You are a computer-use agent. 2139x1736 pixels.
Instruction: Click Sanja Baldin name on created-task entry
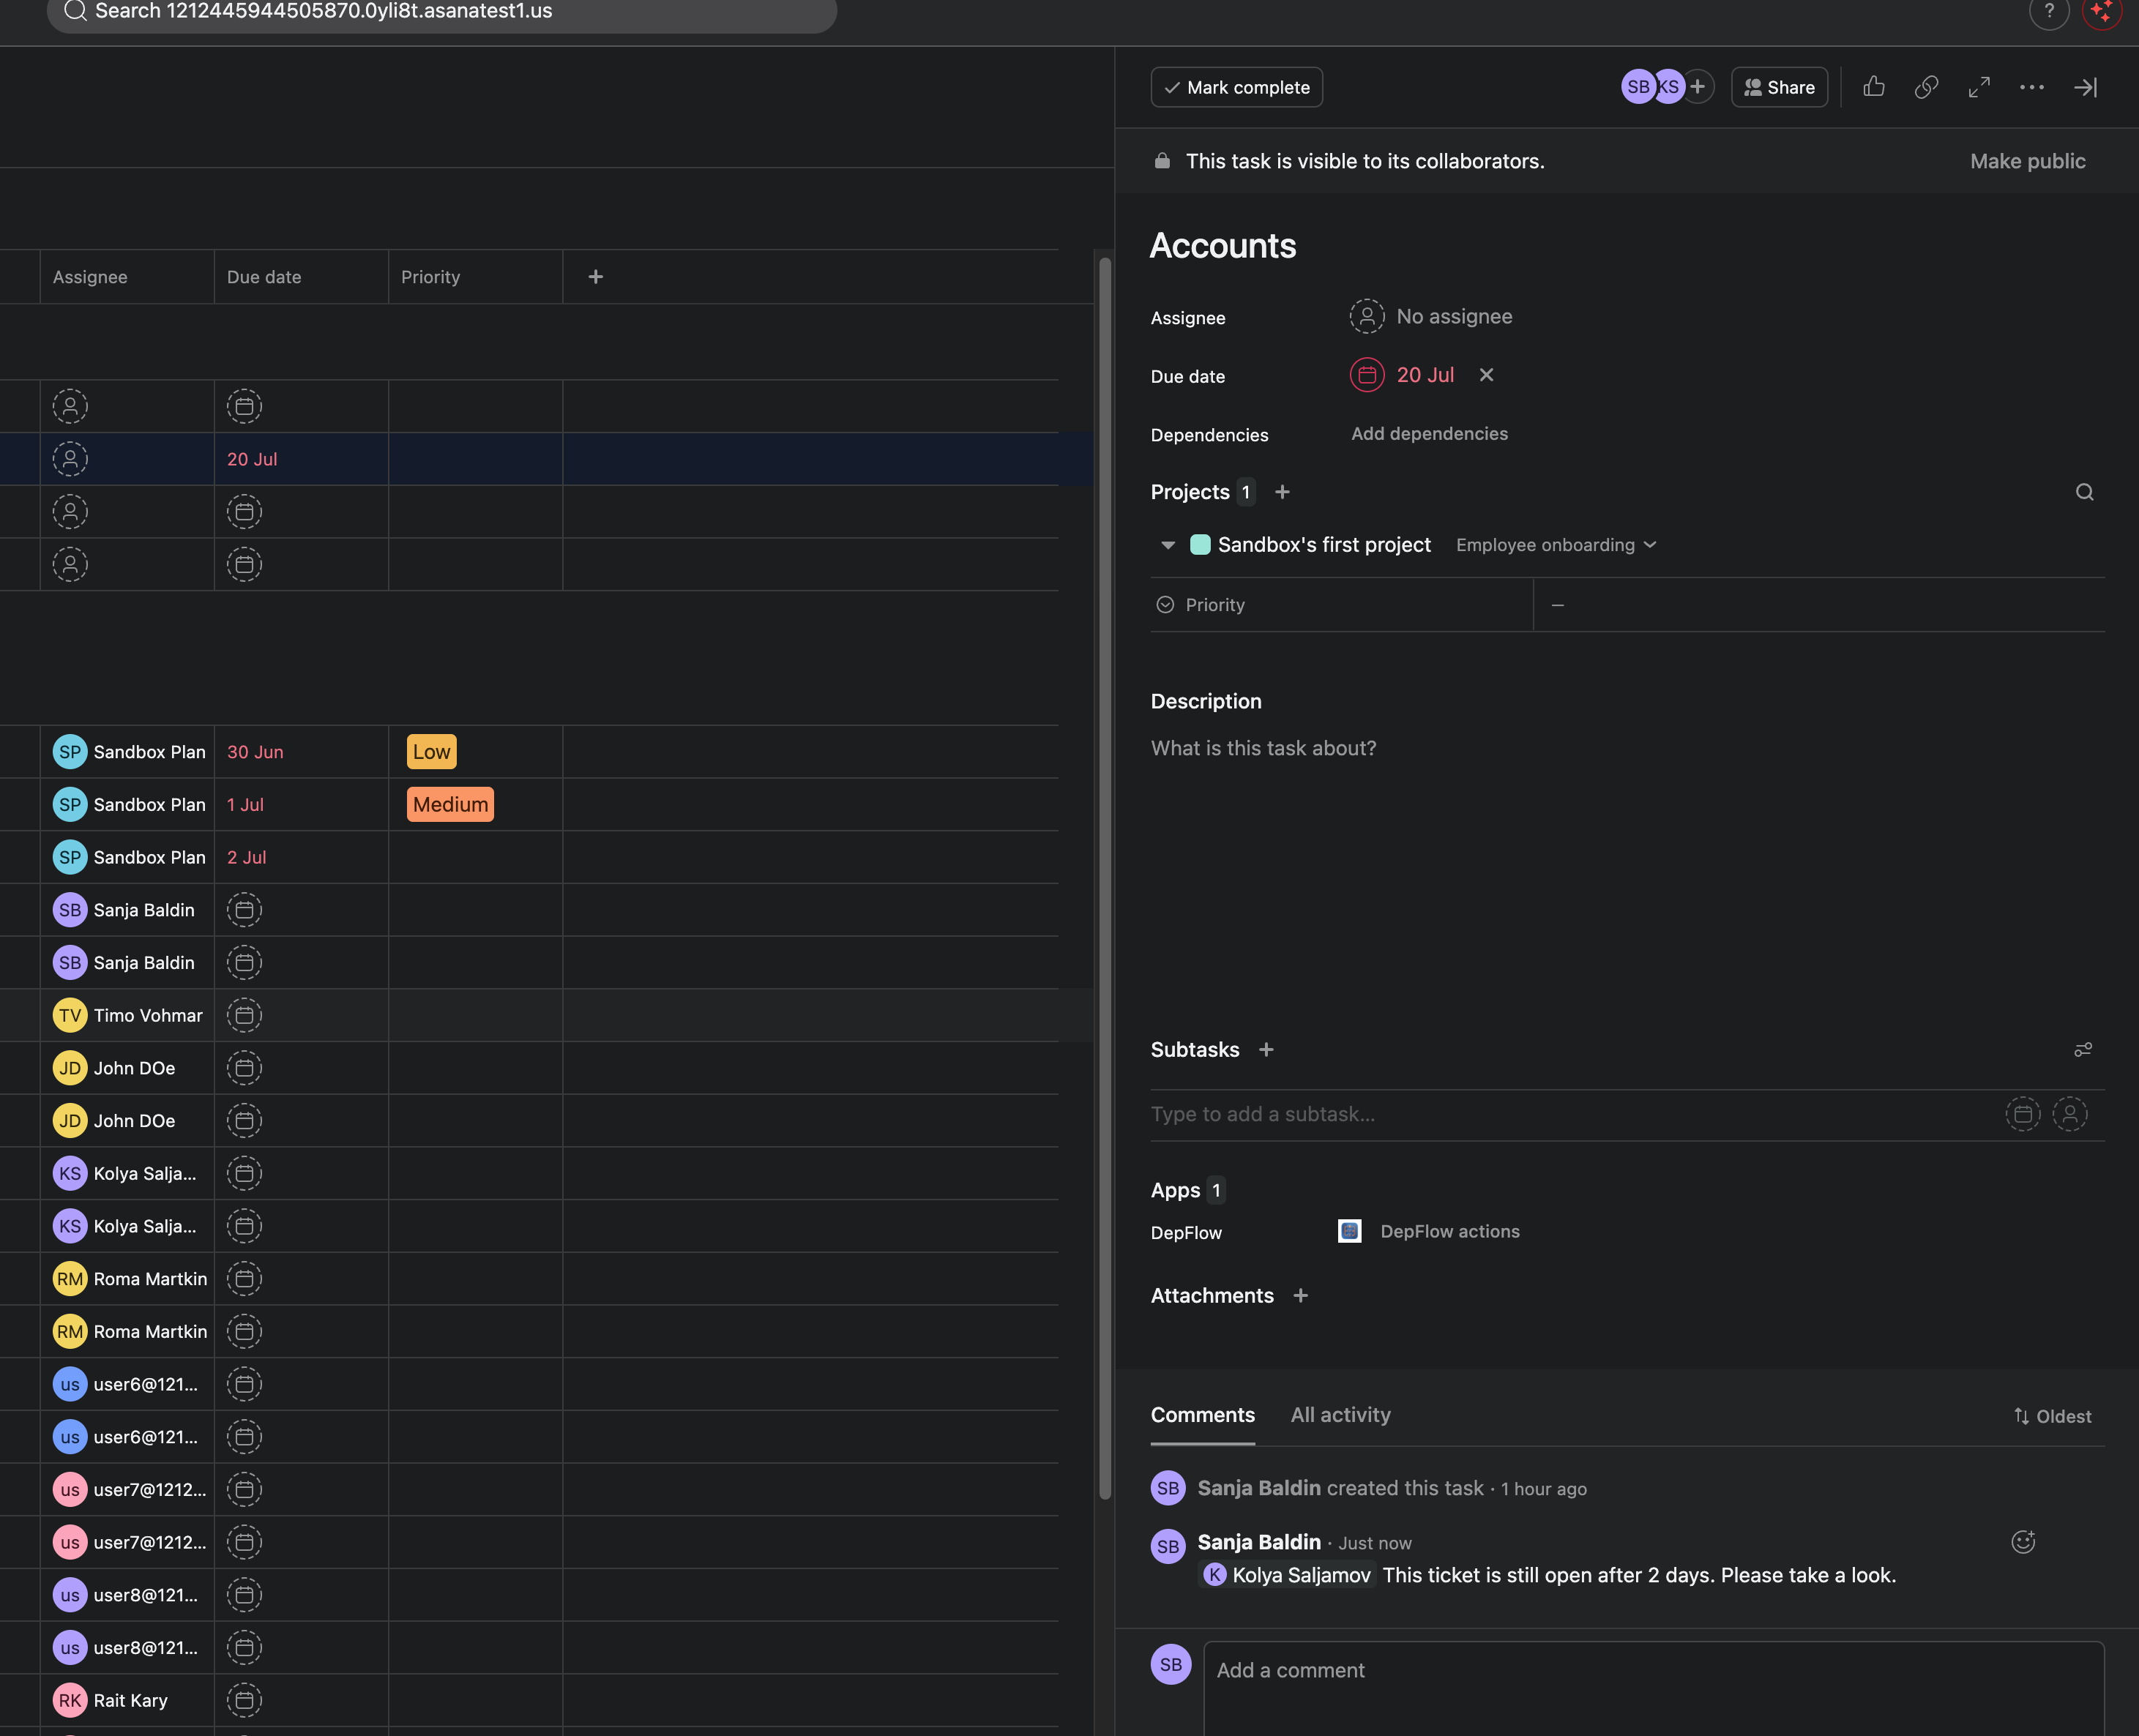point(1258,1489)
